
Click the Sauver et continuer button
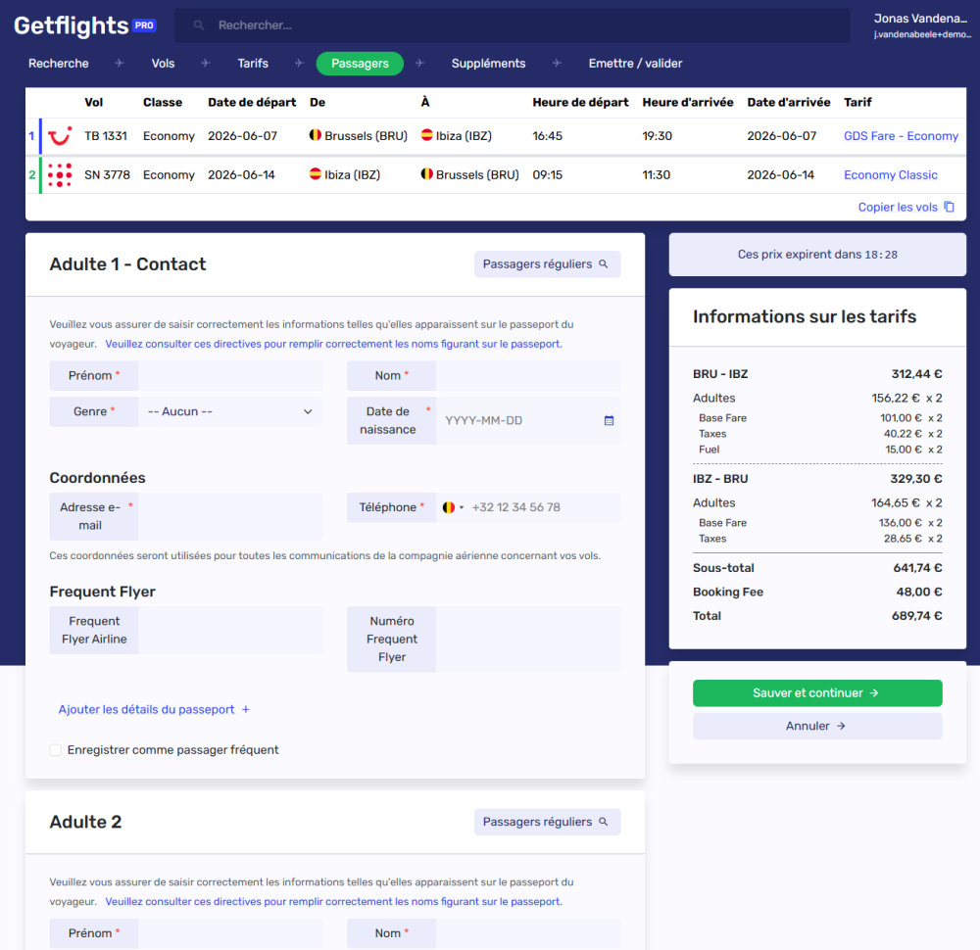click(x=817, y=692)
